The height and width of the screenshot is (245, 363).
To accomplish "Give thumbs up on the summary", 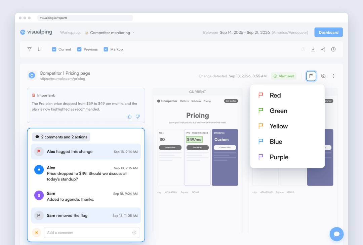I will (x=130, y=117).
